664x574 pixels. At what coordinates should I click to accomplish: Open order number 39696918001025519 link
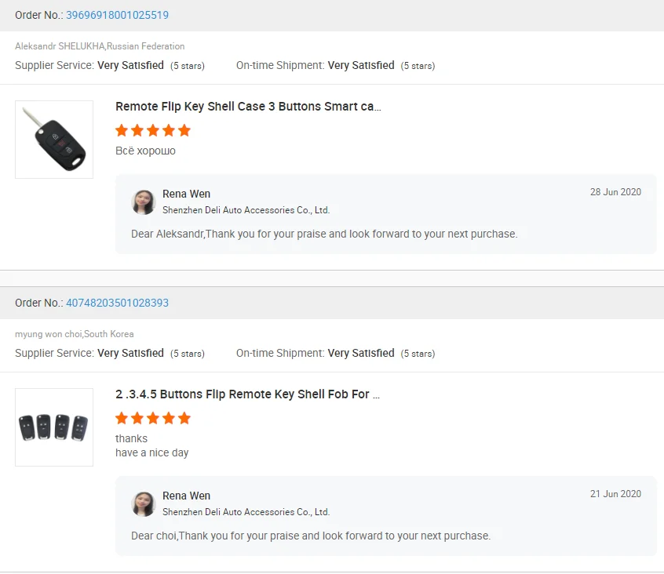click(117, 15)
